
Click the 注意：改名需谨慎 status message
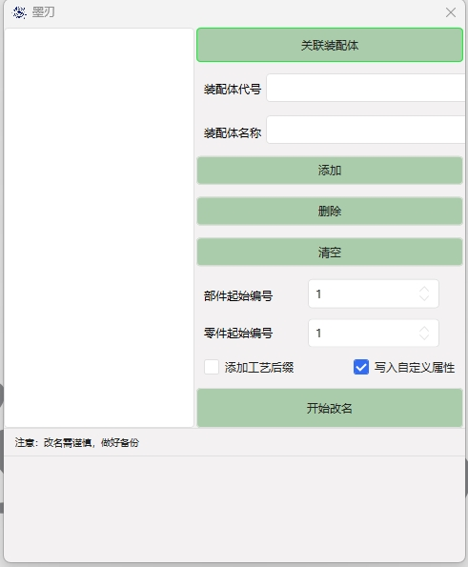[76, 442]
